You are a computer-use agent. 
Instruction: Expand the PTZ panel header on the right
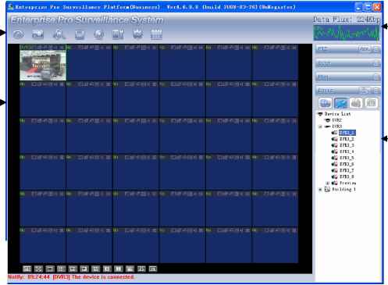pyautogui.click(x=348, y=49)
